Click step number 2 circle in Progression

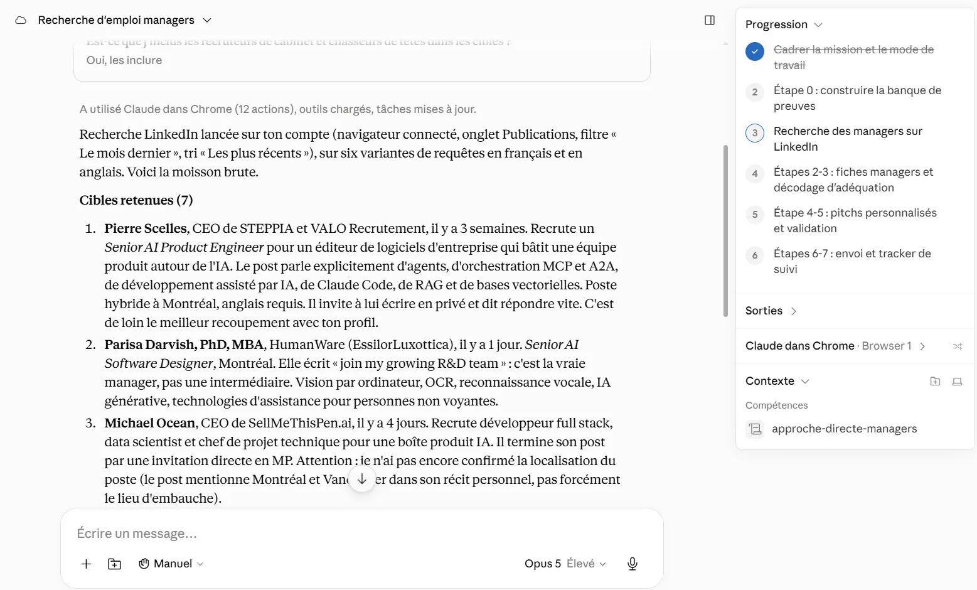(755, 92)
